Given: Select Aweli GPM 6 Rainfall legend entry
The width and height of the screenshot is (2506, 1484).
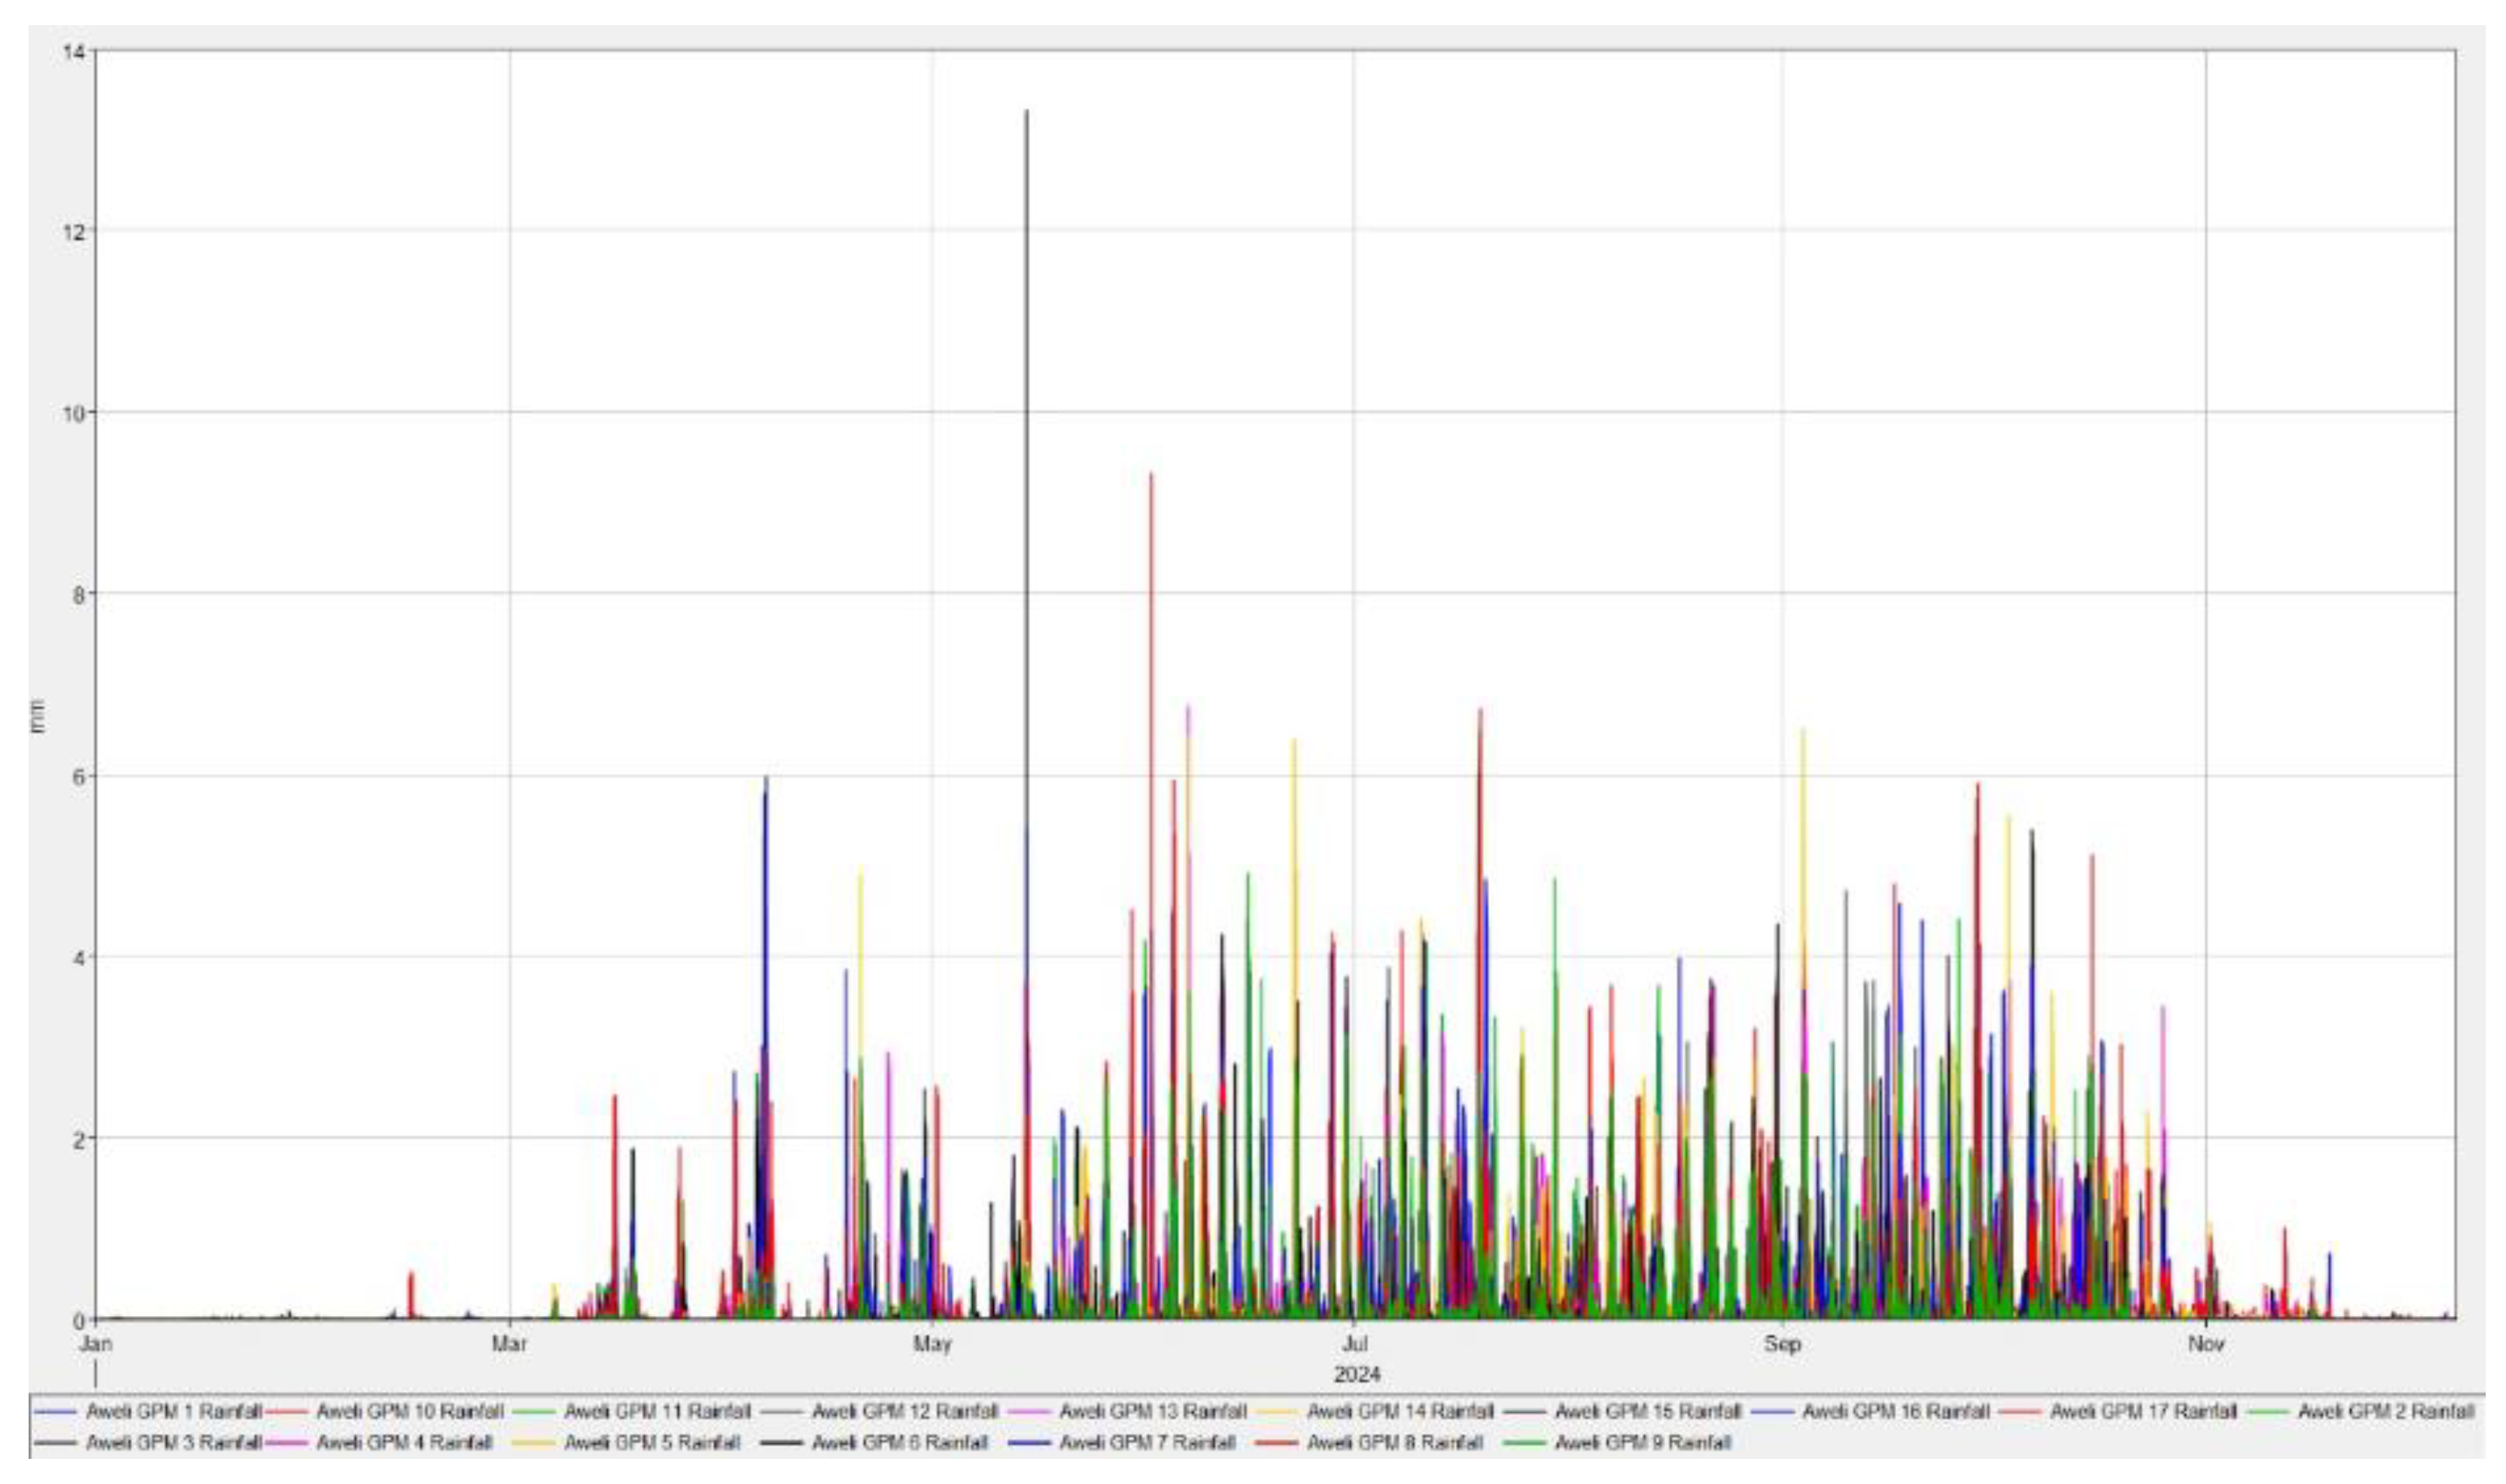Looking at the screenshot, I should (899, 1443).
